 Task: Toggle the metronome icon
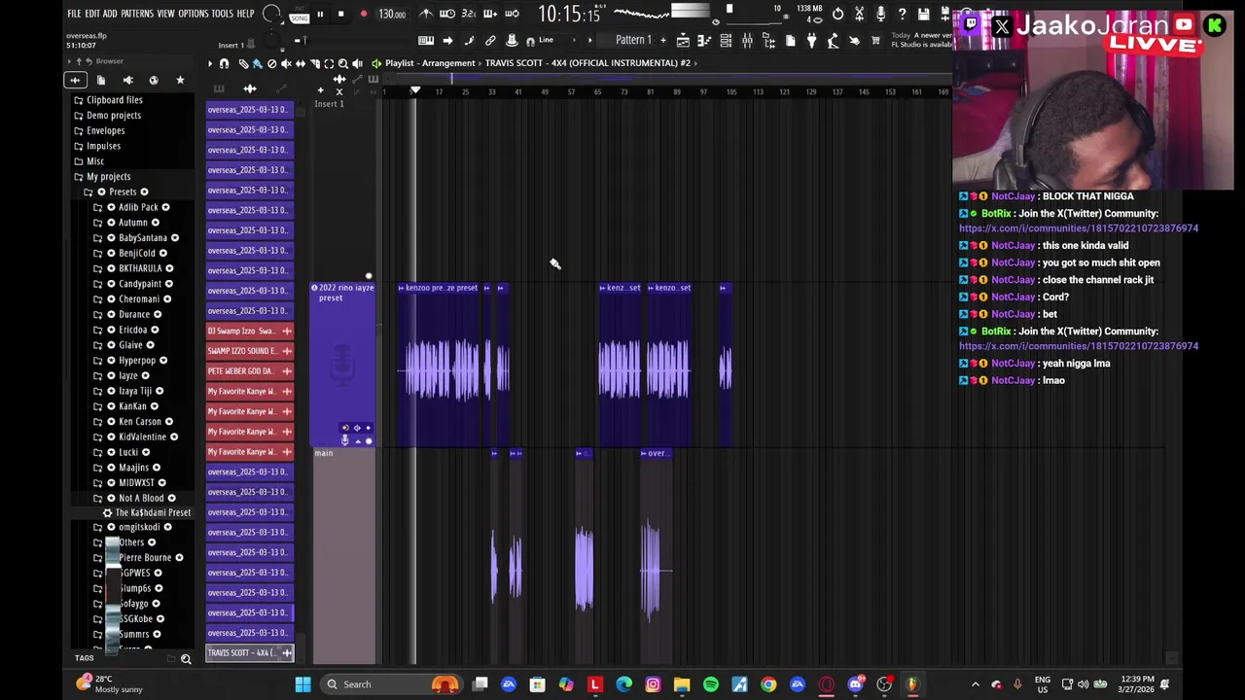click(x=426, y=14)
